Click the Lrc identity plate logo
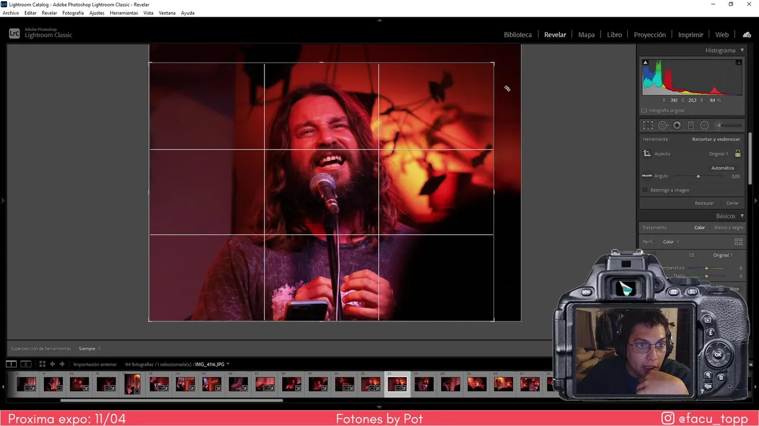This screenshot has width=759, height=426. pyautogui.click(x=14, y=34)
